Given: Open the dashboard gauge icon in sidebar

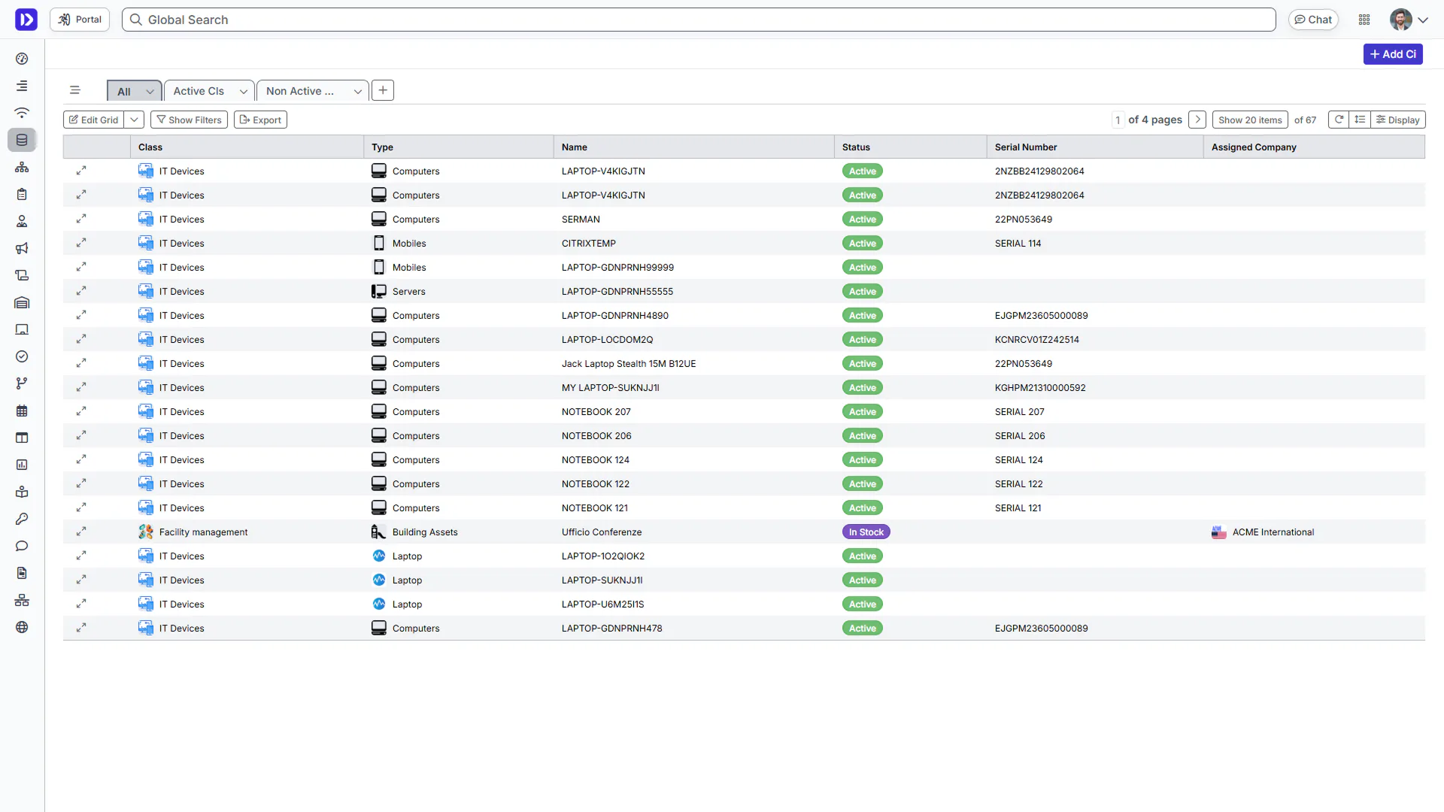Looking at the screenshot, I should click(22, 59).
